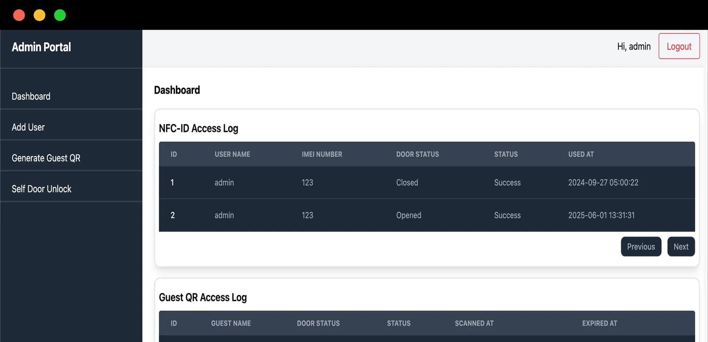Image resolution: width=708 pixels, height=342 pixels.
Task: Select Add User from the sidebar
Action: pyautogui.click(x=28, y=127)
